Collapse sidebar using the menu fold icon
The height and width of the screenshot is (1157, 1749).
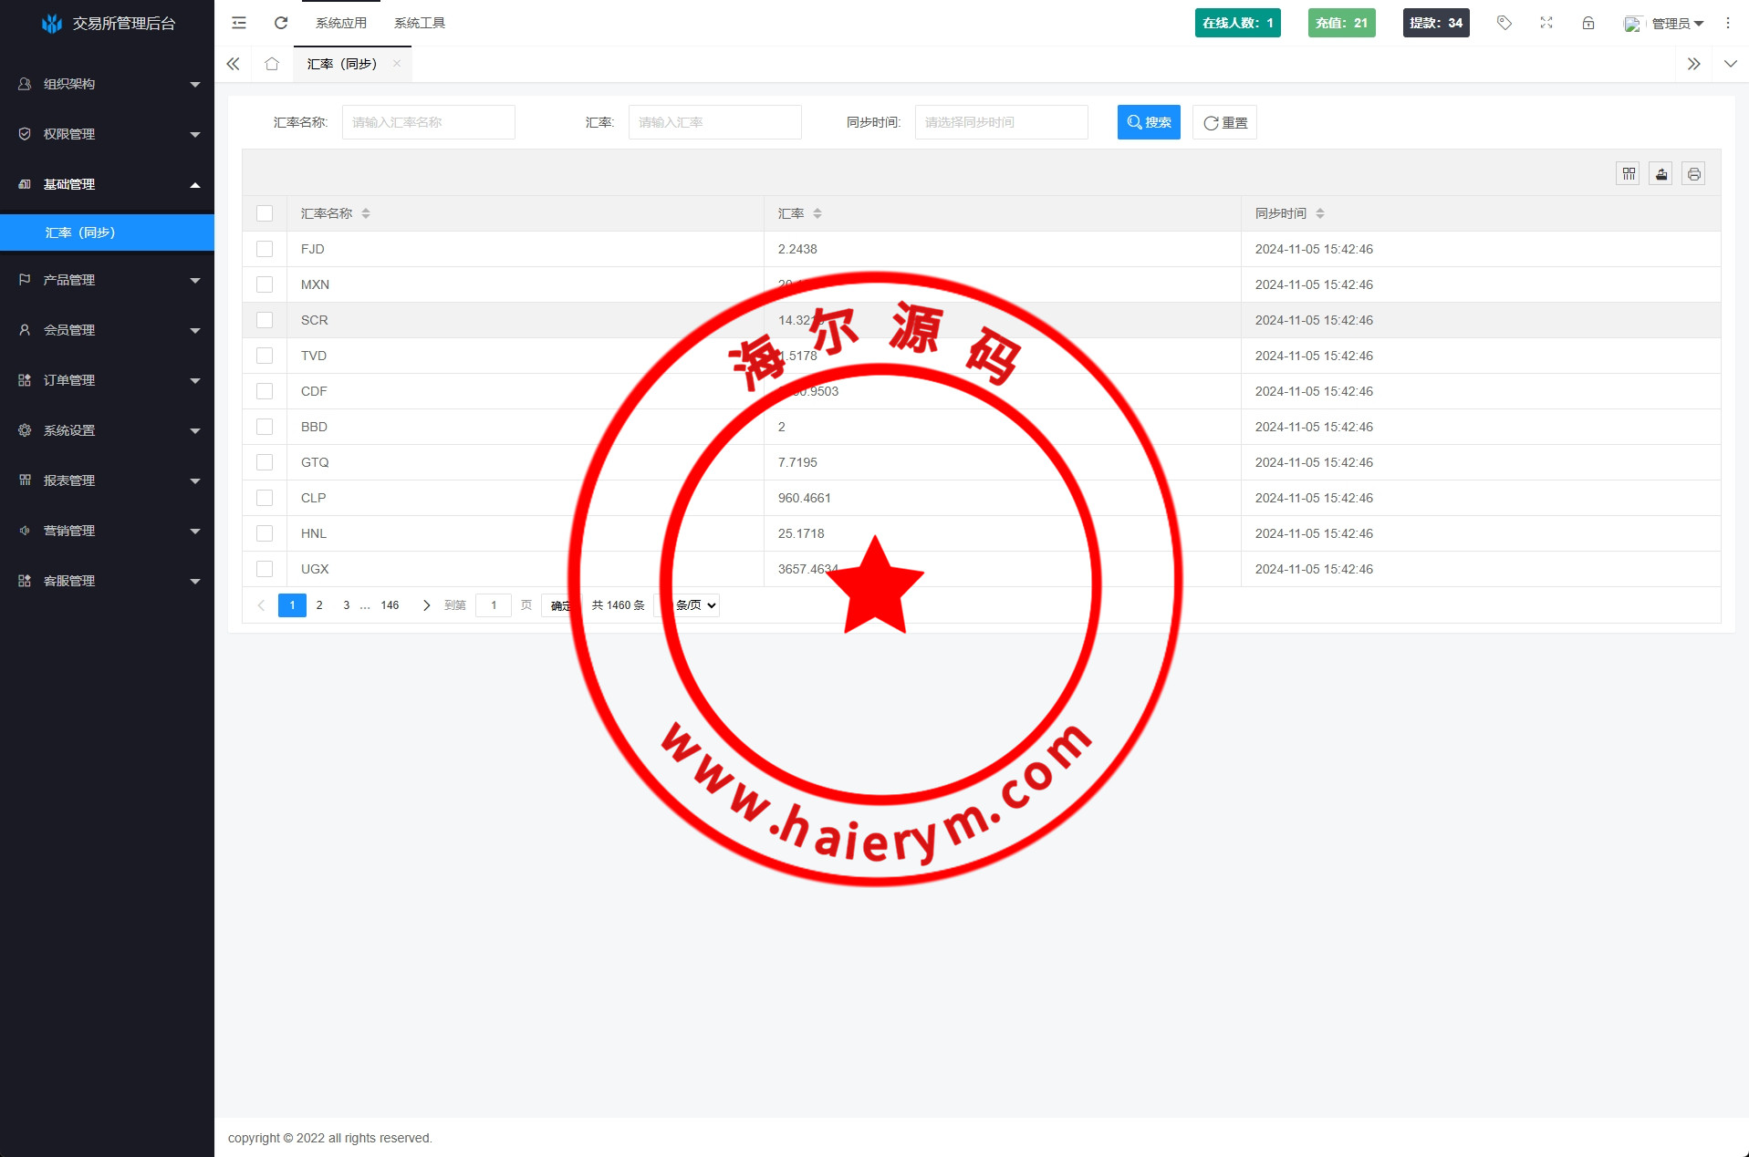[239, 23]
